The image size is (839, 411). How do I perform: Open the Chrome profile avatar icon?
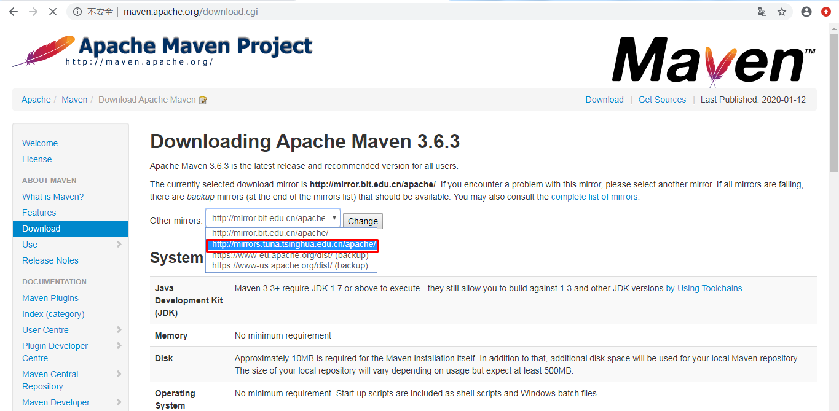click(806, 12)
